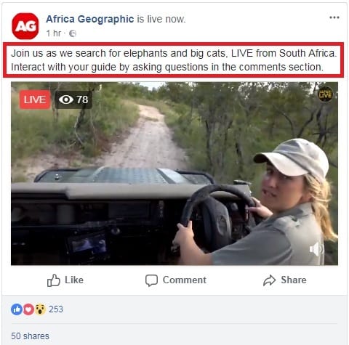Image resolution: width=349 pixels, height=345 pixels.
Task: Click the Africa Geographic AG profile logo
Action: [x=25, y=26]
